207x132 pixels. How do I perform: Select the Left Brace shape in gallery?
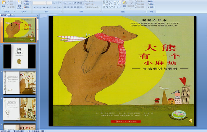tap(115, 7)
